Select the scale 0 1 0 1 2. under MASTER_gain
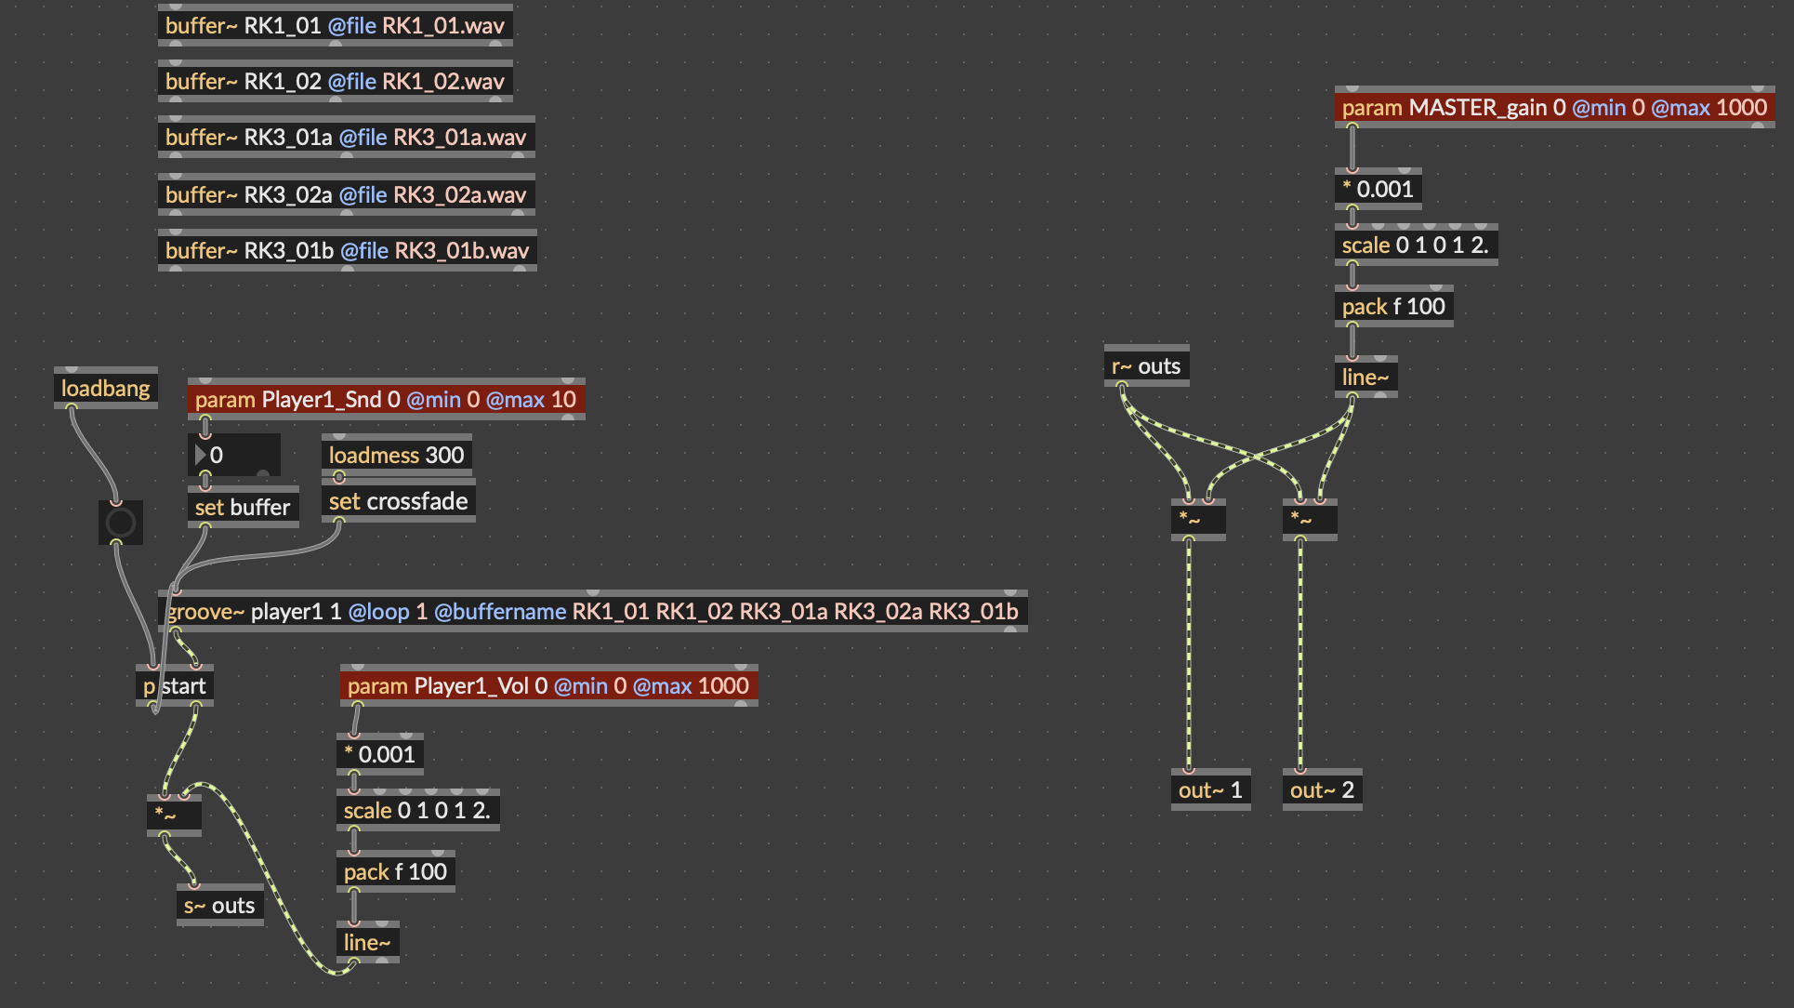Viewport: 1794px width, 1008px height. pyautogui.click(x=1416, y=245)
